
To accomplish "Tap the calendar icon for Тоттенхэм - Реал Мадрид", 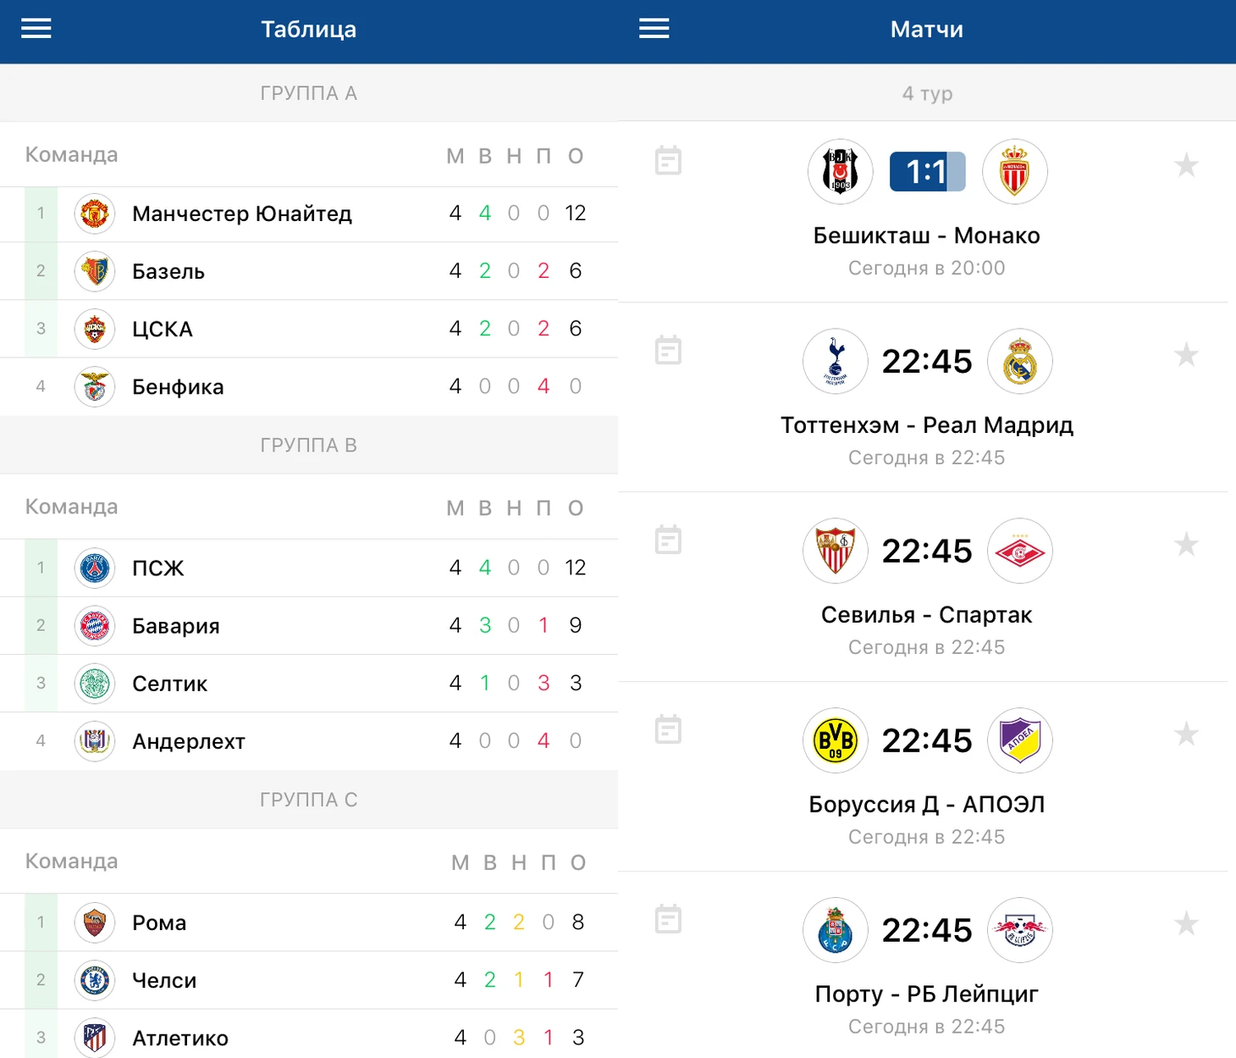I will tap(668, 350).
